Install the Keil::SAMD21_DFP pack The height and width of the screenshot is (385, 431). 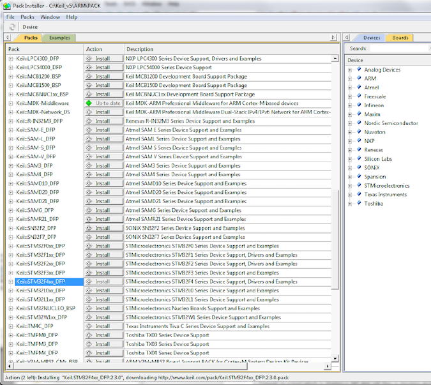[104, 201]
